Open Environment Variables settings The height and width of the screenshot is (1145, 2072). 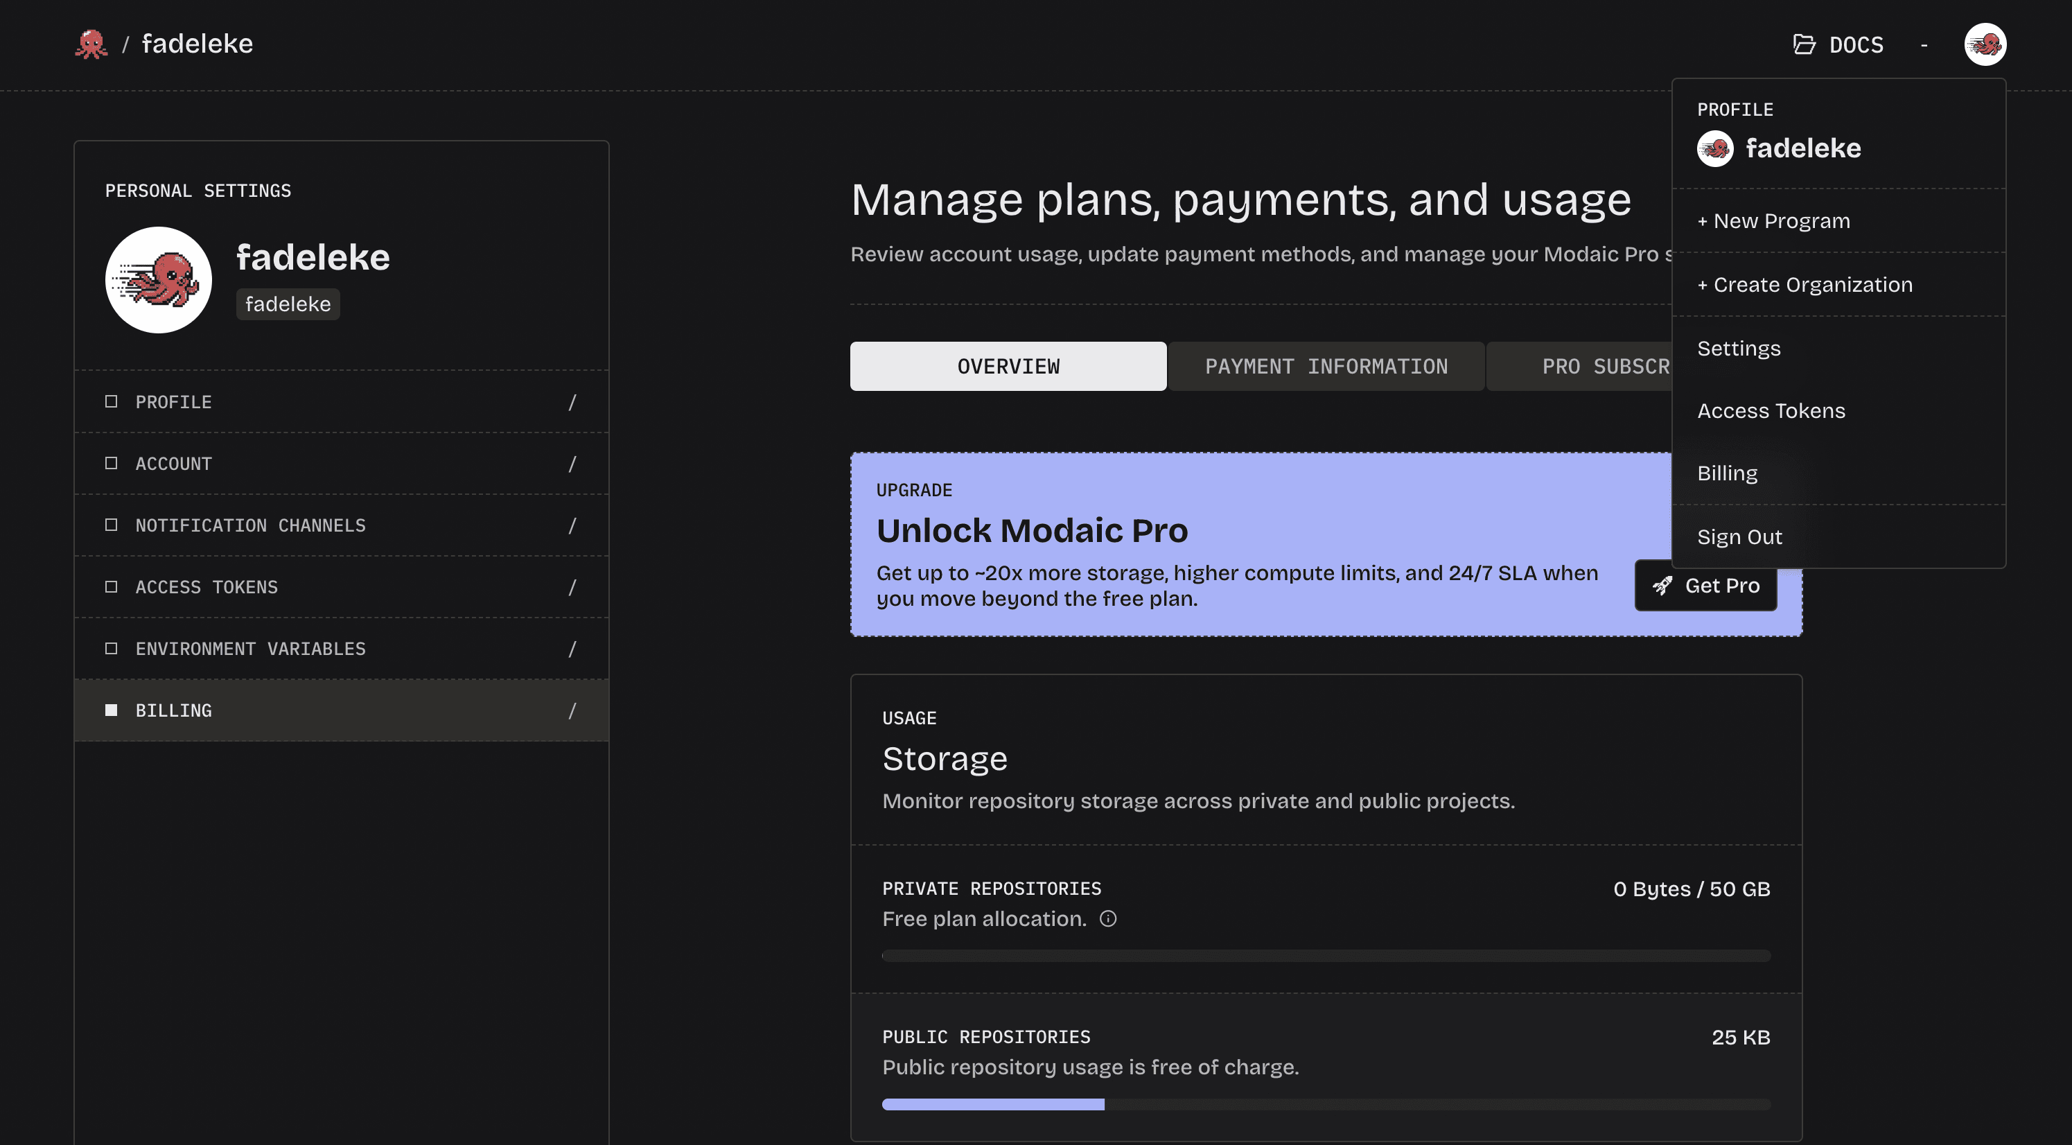[x=341, y=649]
